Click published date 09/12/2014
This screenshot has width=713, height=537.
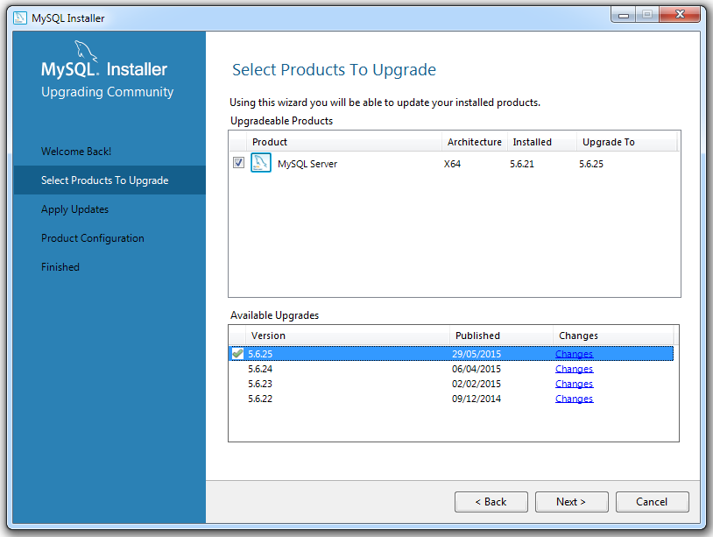pyautogui.click(x=477, y=399)
